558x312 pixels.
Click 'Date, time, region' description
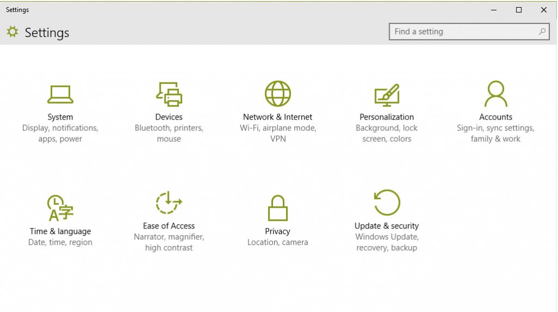[60, 242]
